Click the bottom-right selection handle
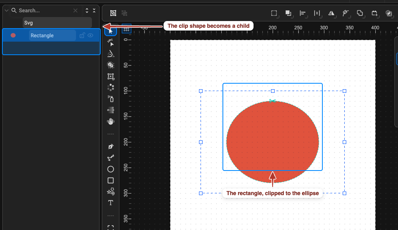Image resolution: width=398 pixels, height=230 pixels. click(x=344, y=193)
